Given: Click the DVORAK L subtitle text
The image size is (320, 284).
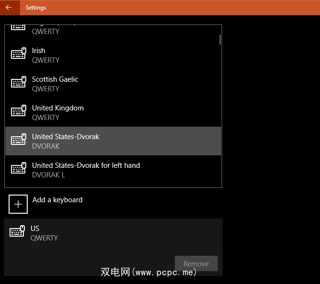Looking at the screenshot, I should [x=49, y=175].
